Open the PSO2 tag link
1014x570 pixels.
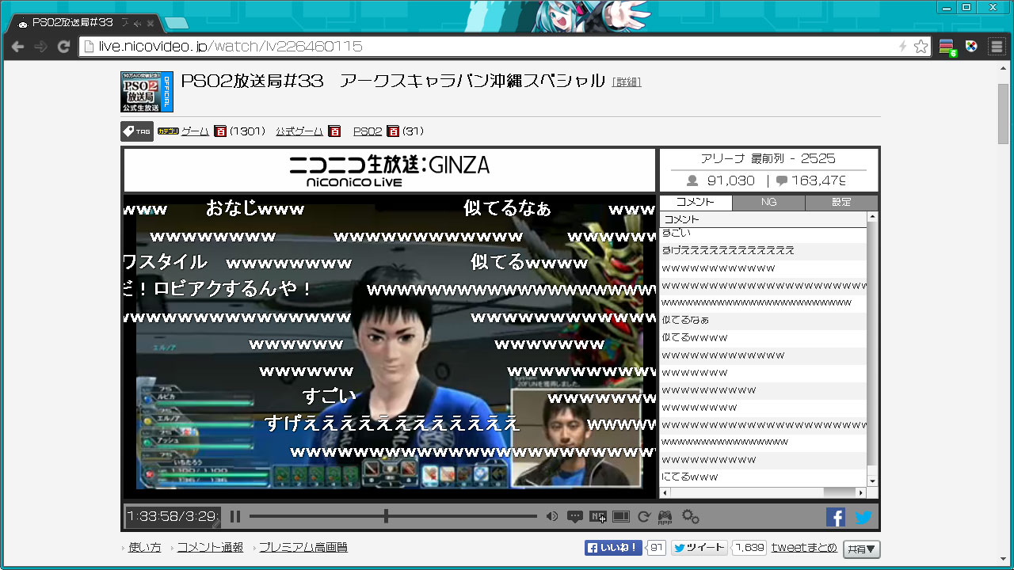click(368, 131)
